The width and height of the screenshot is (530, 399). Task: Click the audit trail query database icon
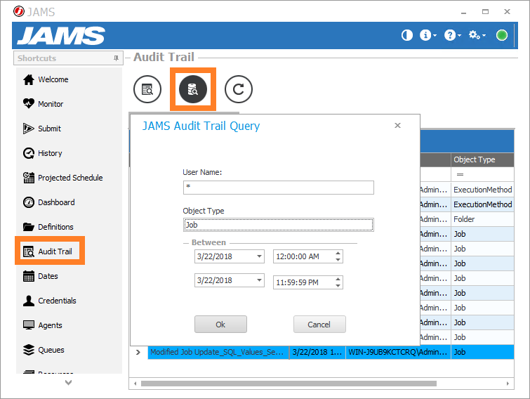tap(192, 89)
